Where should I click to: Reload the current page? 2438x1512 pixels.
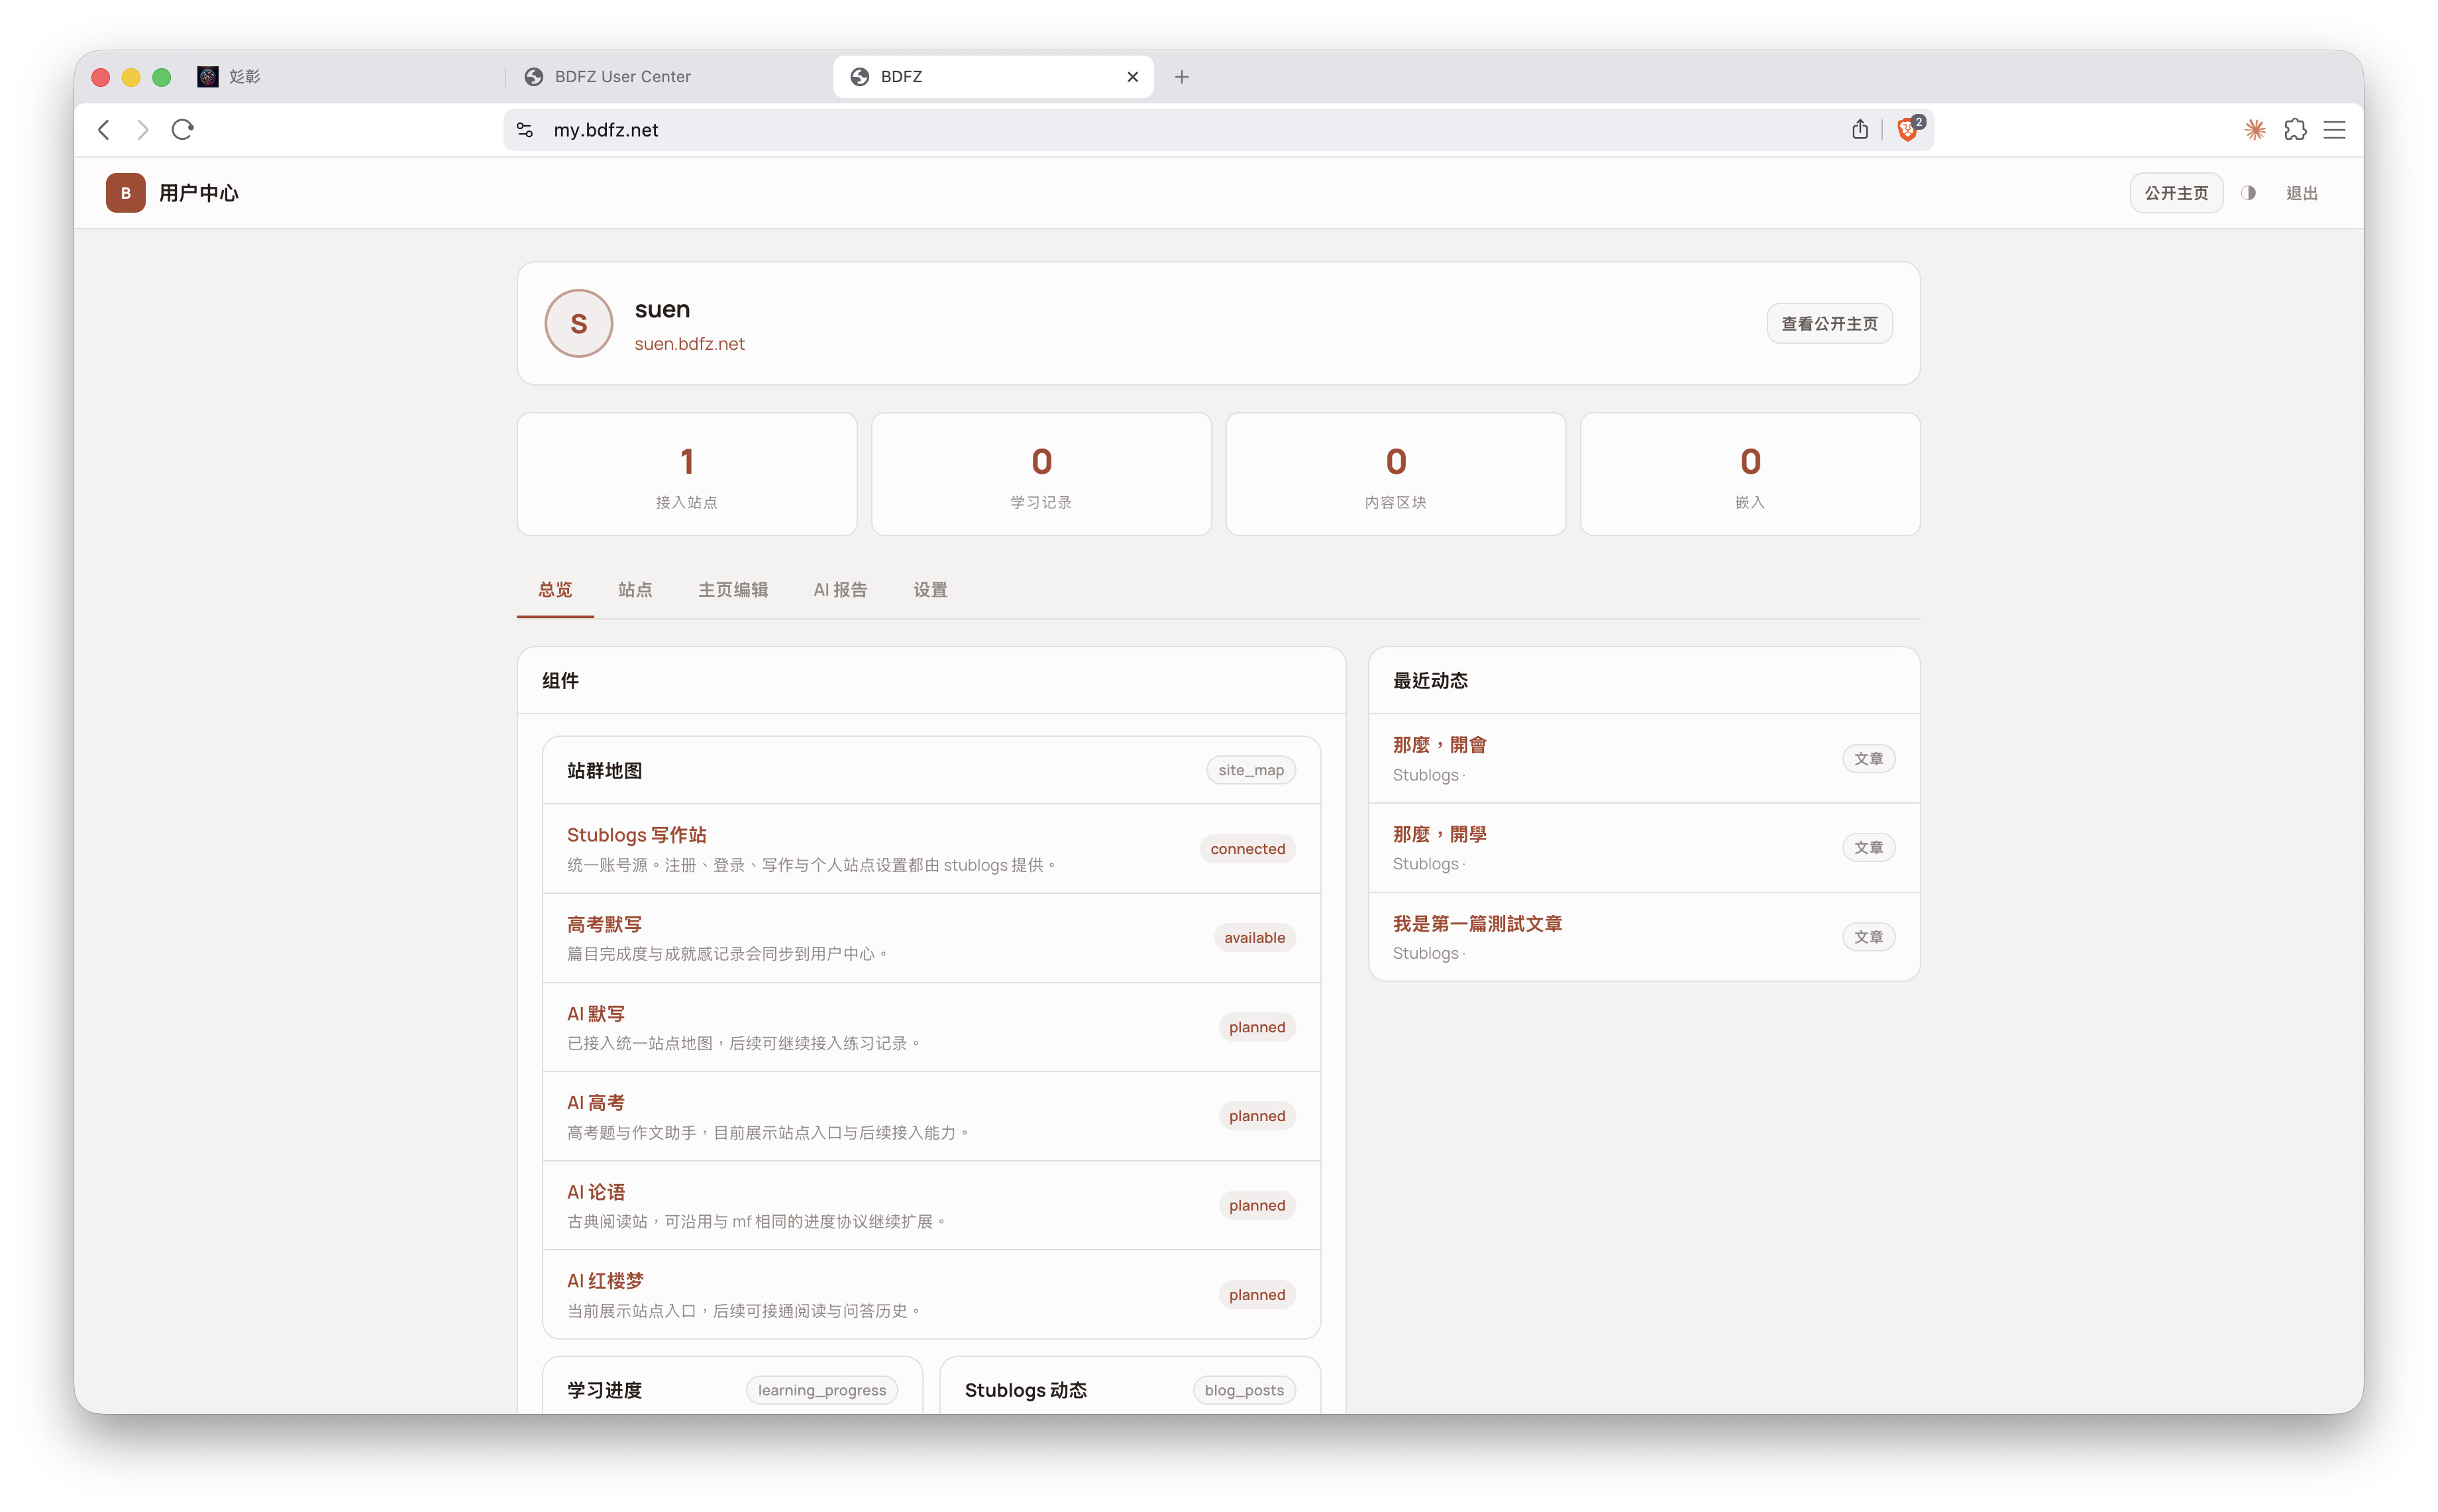click(182, 130)
